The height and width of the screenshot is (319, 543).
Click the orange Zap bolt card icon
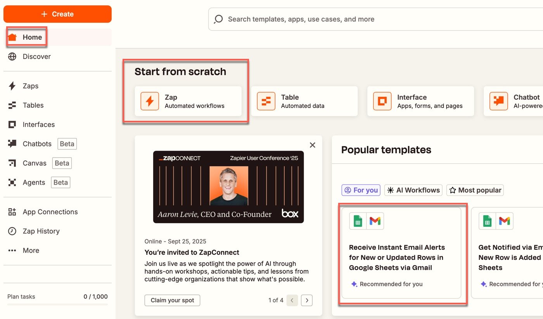click(x=150, y=101)
